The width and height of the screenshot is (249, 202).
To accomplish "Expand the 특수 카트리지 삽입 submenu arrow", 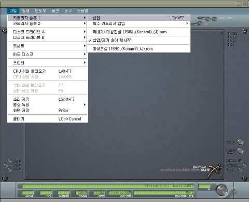I will point(187,23).
